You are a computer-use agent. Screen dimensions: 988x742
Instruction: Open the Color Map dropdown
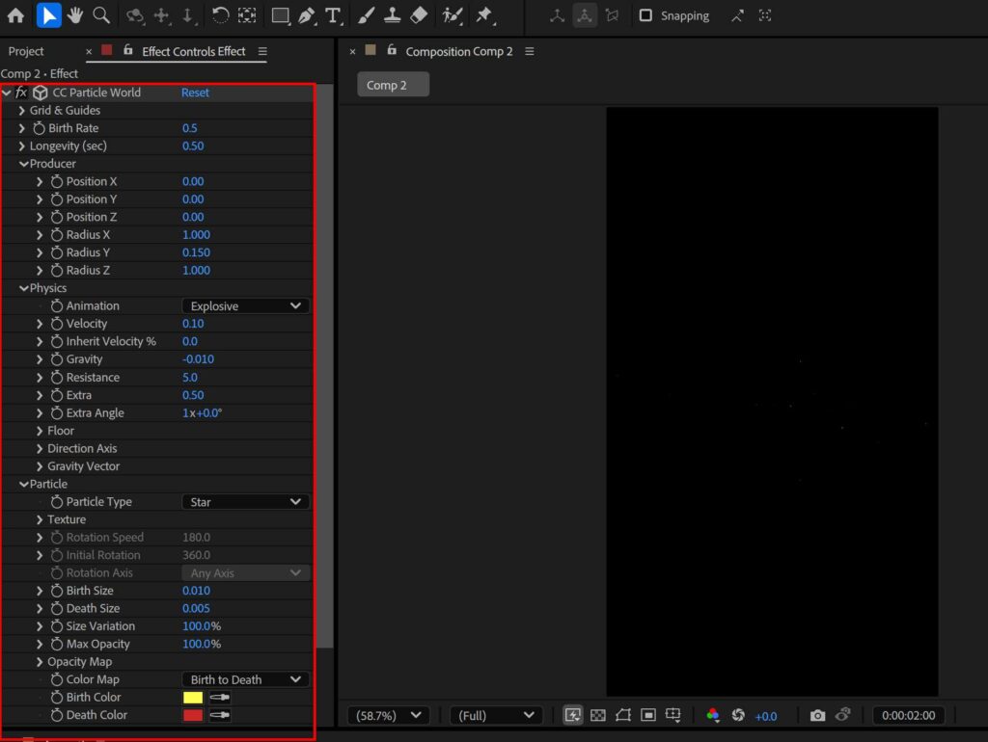point(246,679)
